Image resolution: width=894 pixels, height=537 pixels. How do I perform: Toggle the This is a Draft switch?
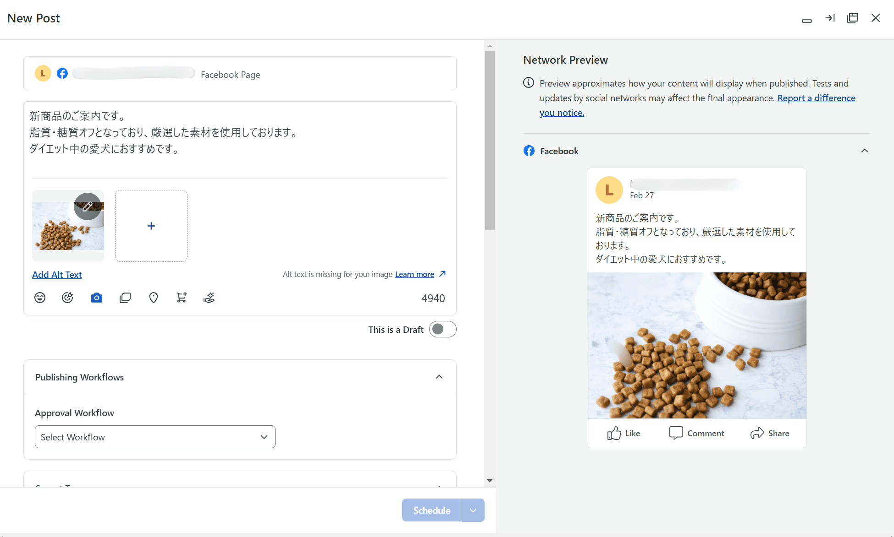click(442, 329)
